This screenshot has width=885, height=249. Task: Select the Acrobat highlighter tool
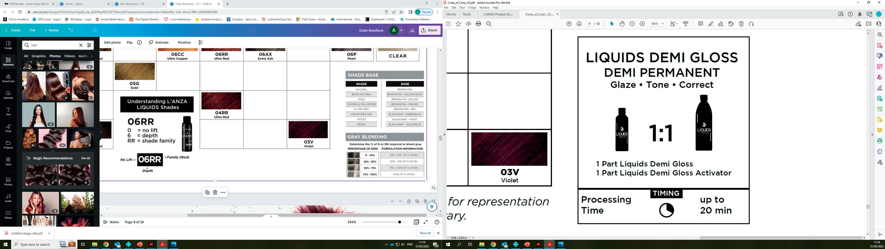(711, 24)
